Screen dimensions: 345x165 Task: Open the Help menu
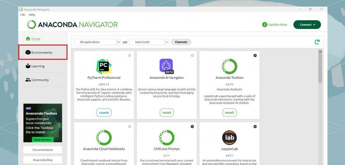[x=32, y=15]
